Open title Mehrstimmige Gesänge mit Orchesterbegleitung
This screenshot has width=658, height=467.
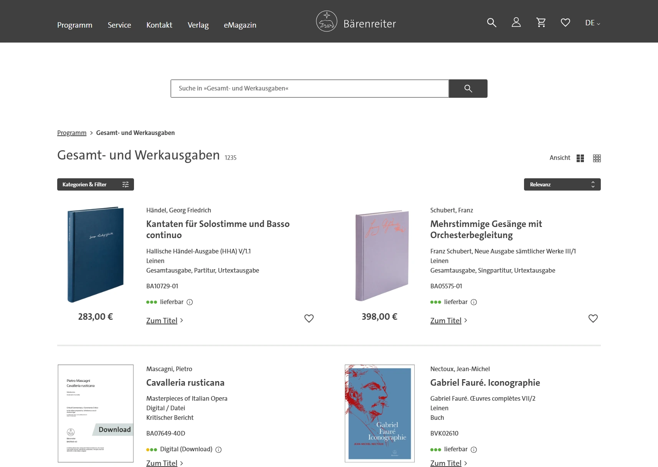(x=486, y=229)
